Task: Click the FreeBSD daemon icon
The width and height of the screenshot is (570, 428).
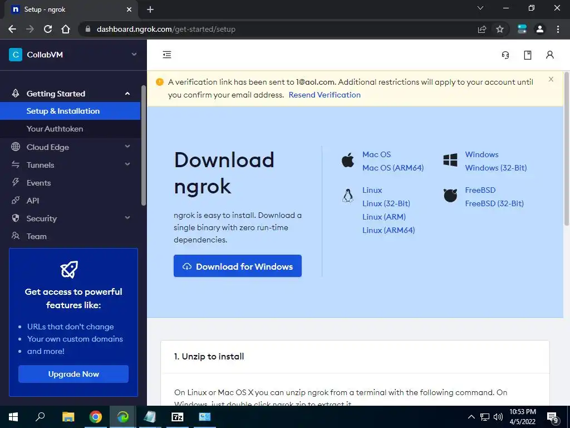Action: tap(450, 196)
